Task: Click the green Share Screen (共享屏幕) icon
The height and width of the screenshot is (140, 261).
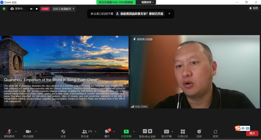Action: tap(126, 132)
